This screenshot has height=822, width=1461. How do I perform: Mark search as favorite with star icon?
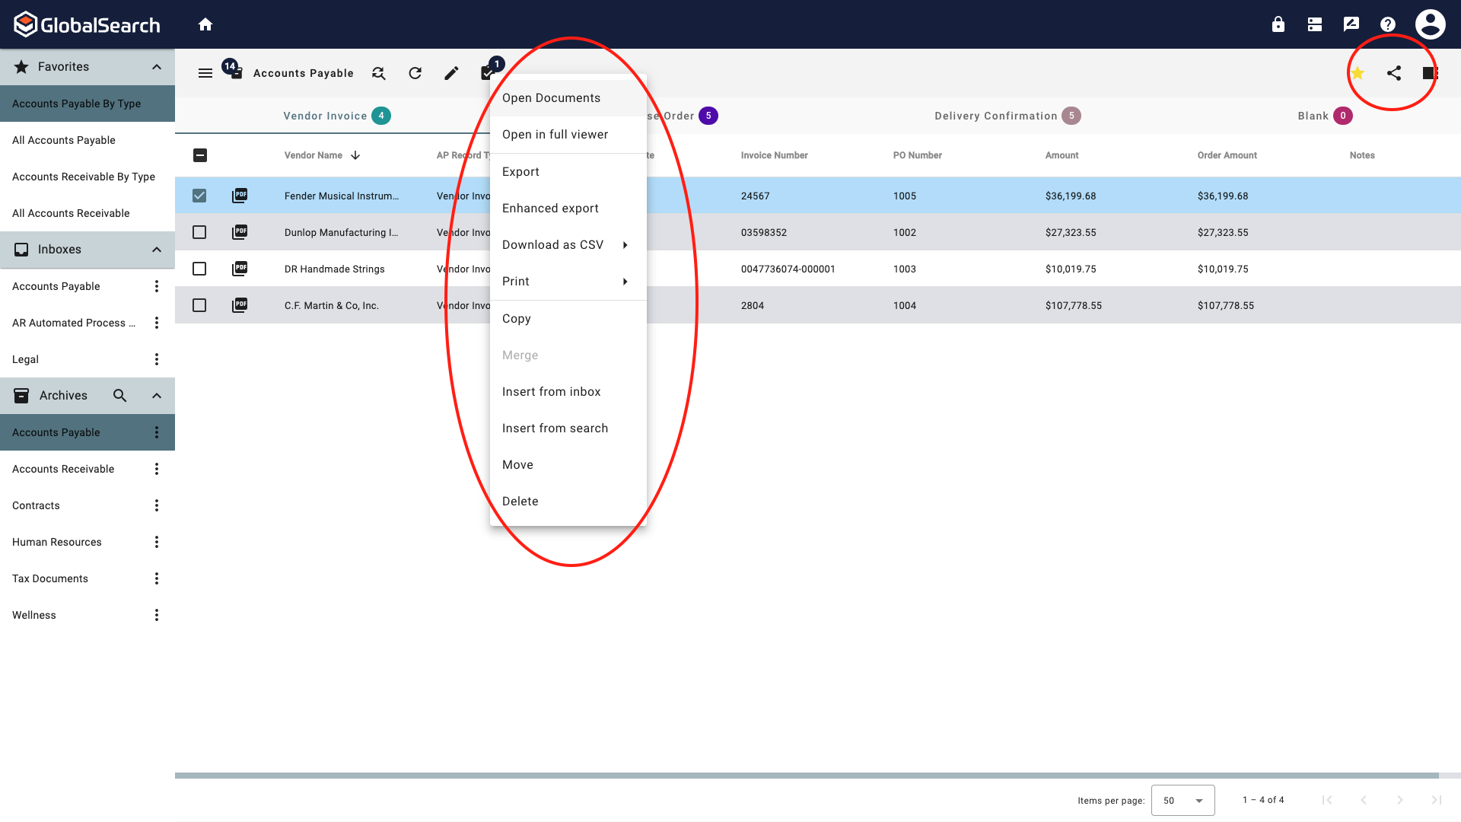coord(1358,73)
